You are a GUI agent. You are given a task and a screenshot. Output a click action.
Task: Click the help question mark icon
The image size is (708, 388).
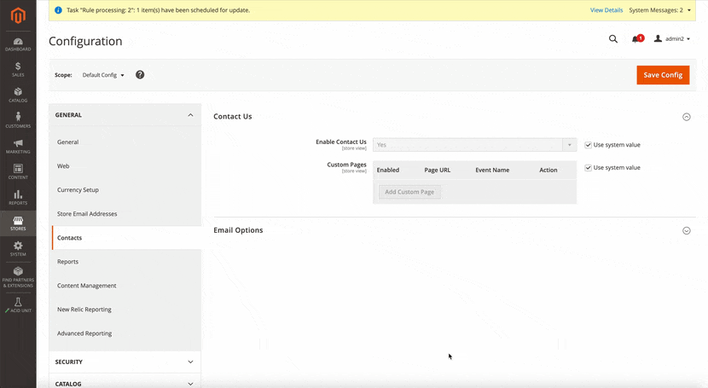point(140,75)
